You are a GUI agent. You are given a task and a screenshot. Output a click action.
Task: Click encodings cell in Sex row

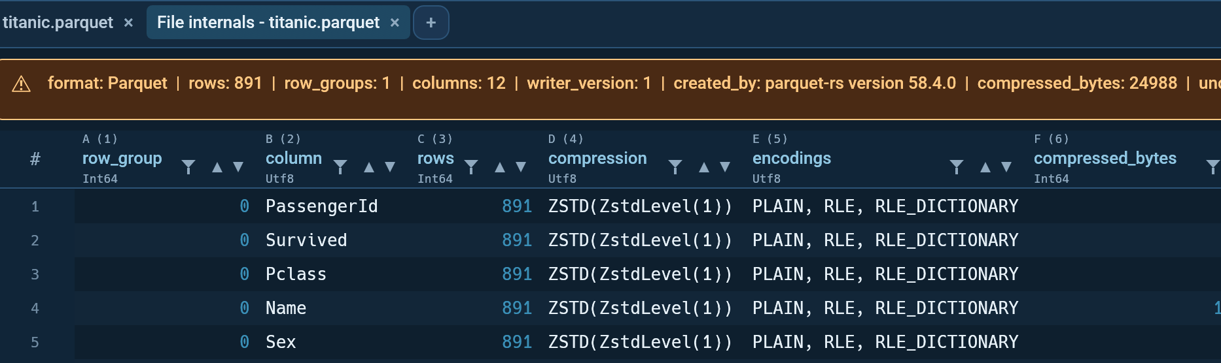pos(885,342)
